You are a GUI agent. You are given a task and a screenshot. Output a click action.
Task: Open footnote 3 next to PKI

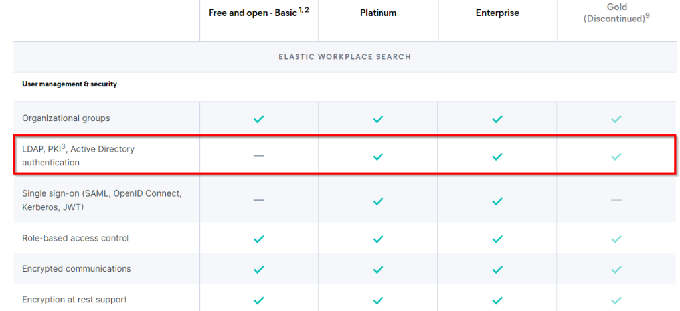pos(63,147)
